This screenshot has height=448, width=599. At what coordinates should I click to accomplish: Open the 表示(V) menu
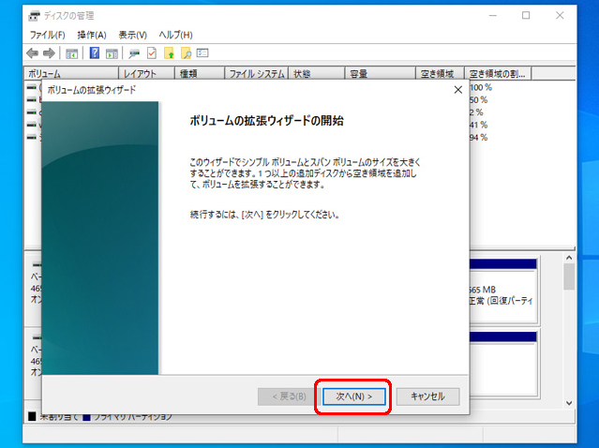(x=132, y=35)
